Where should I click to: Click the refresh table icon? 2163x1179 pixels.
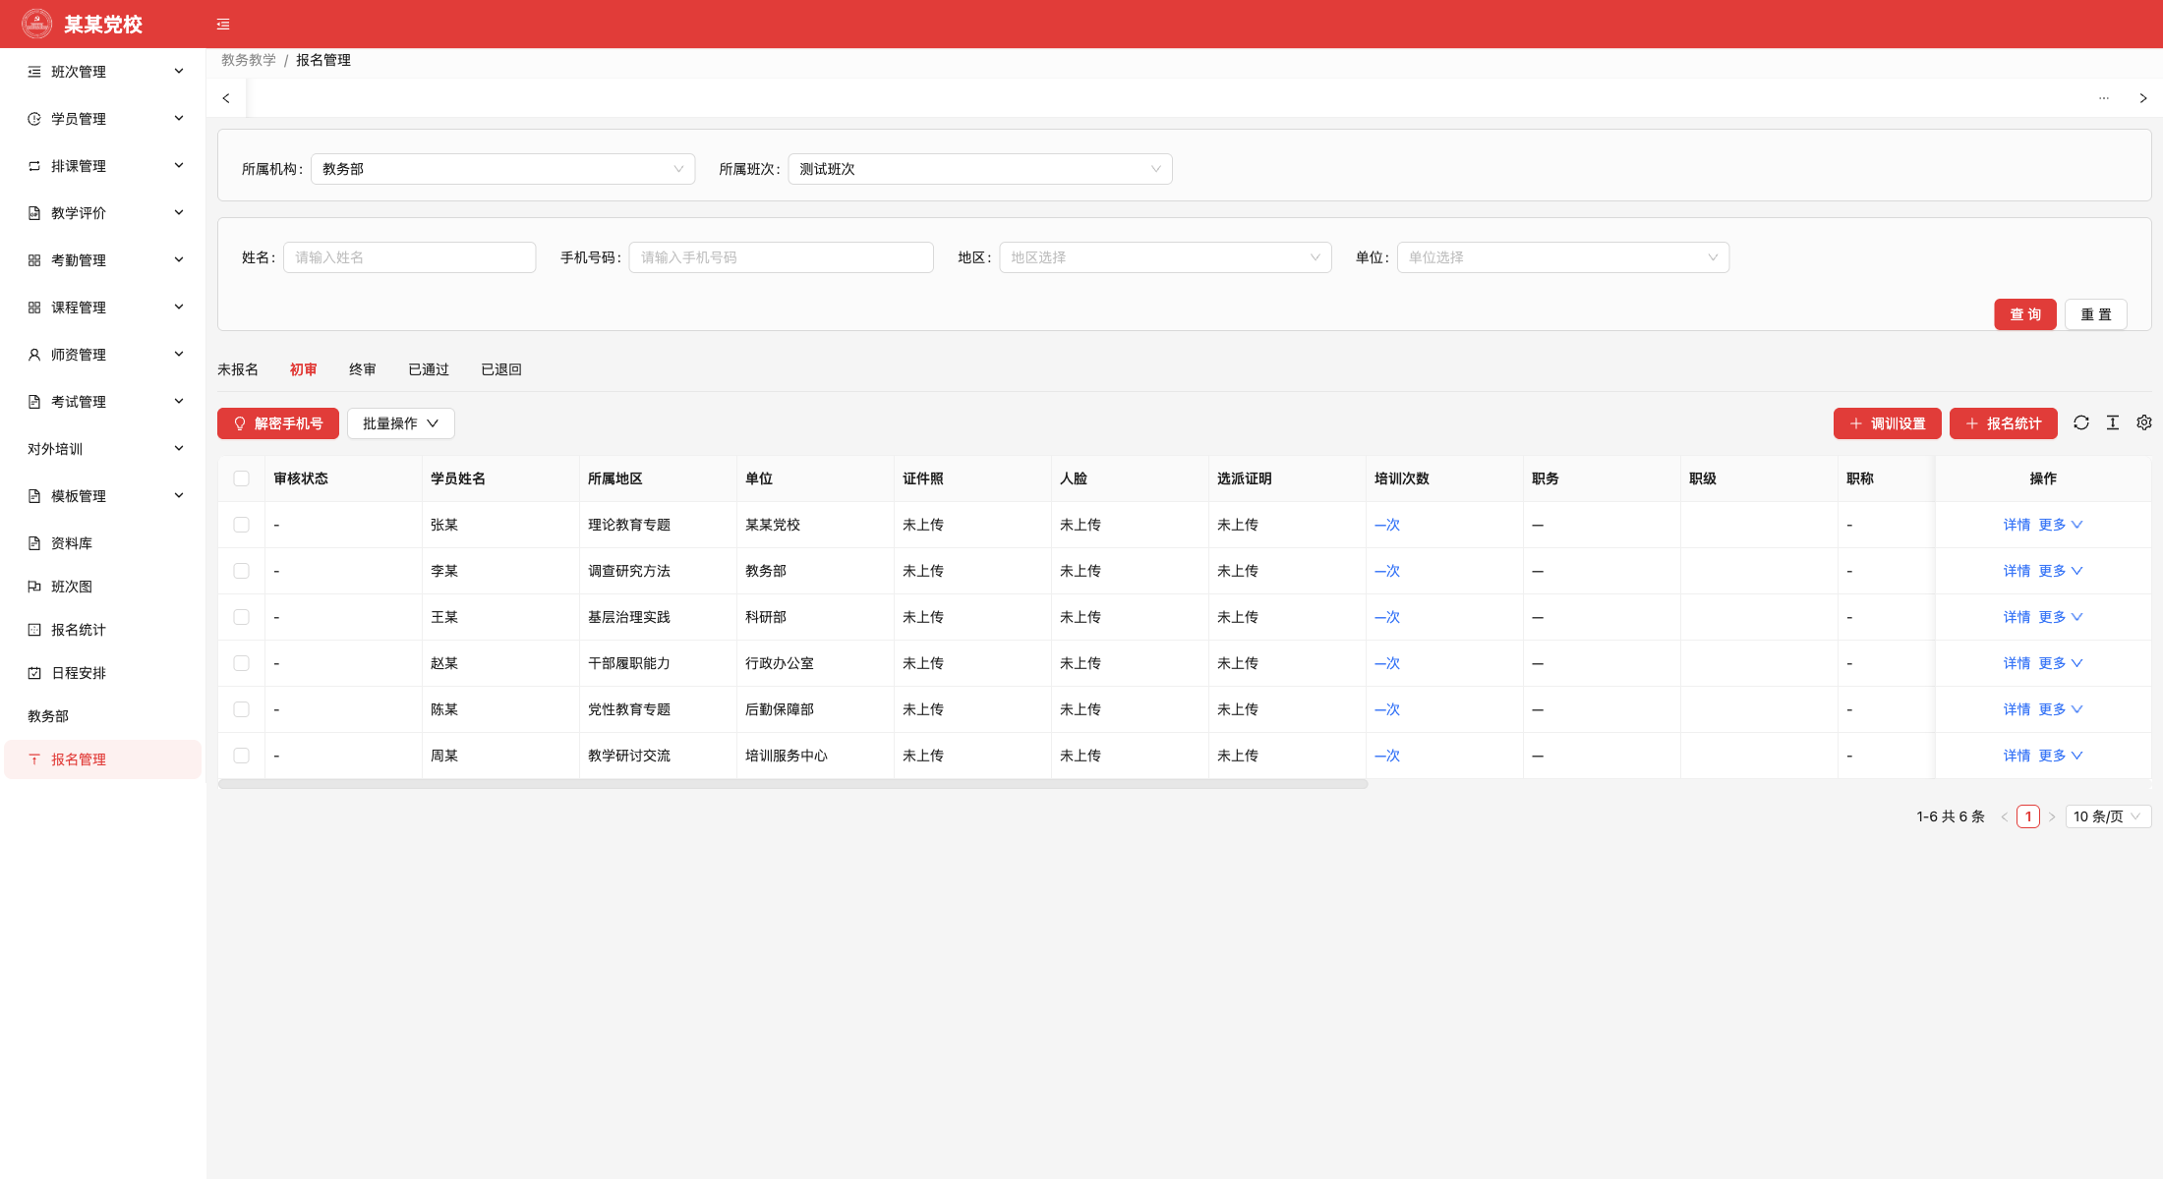click(2081, 422)
